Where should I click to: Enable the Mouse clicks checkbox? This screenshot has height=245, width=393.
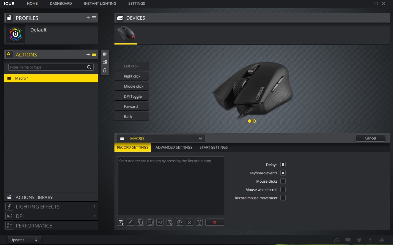283,181
